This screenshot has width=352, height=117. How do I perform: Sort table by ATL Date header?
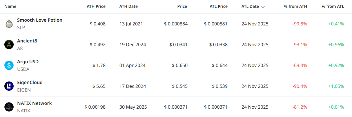250,6
